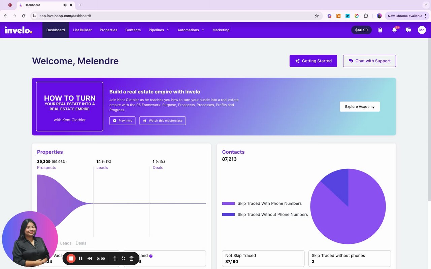Click Chat with Support
The height and width of the screenshot is (269, 431).
(369, 61)
